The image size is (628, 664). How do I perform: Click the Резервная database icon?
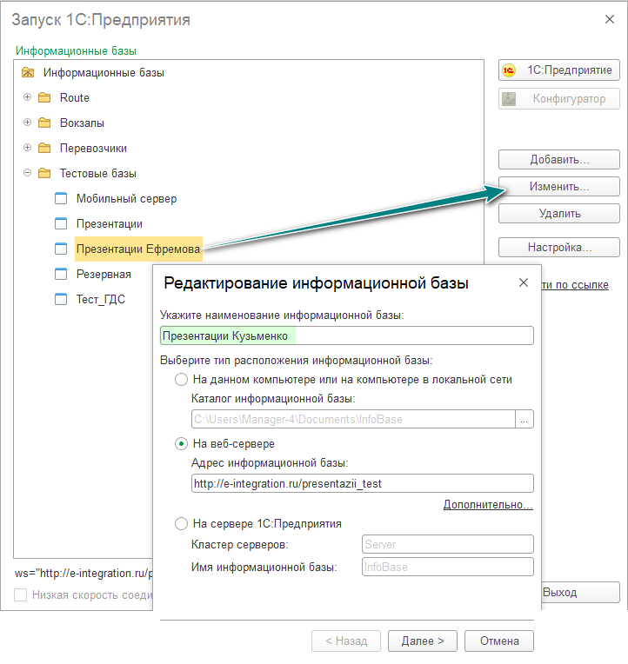[x=61, y=275]
